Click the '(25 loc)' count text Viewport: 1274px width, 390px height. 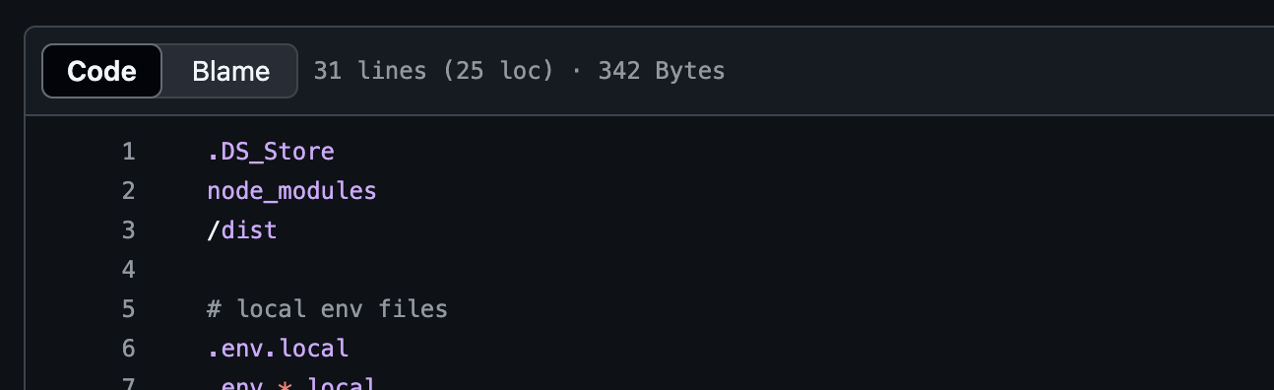coord(491,71)
